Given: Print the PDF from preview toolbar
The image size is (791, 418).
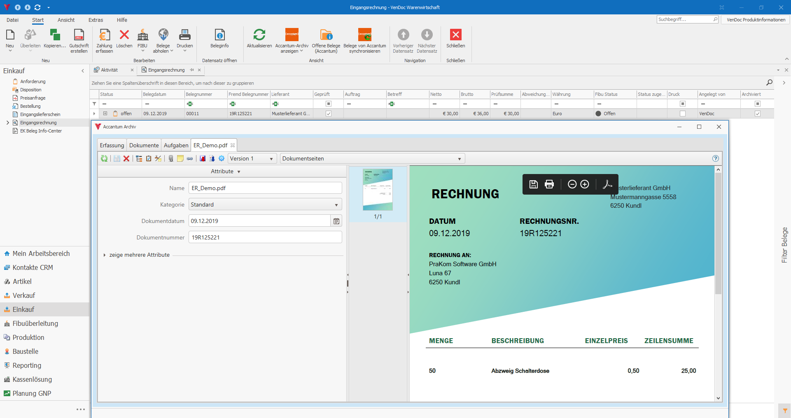Looking at the screenshot, I should (549, 184).
